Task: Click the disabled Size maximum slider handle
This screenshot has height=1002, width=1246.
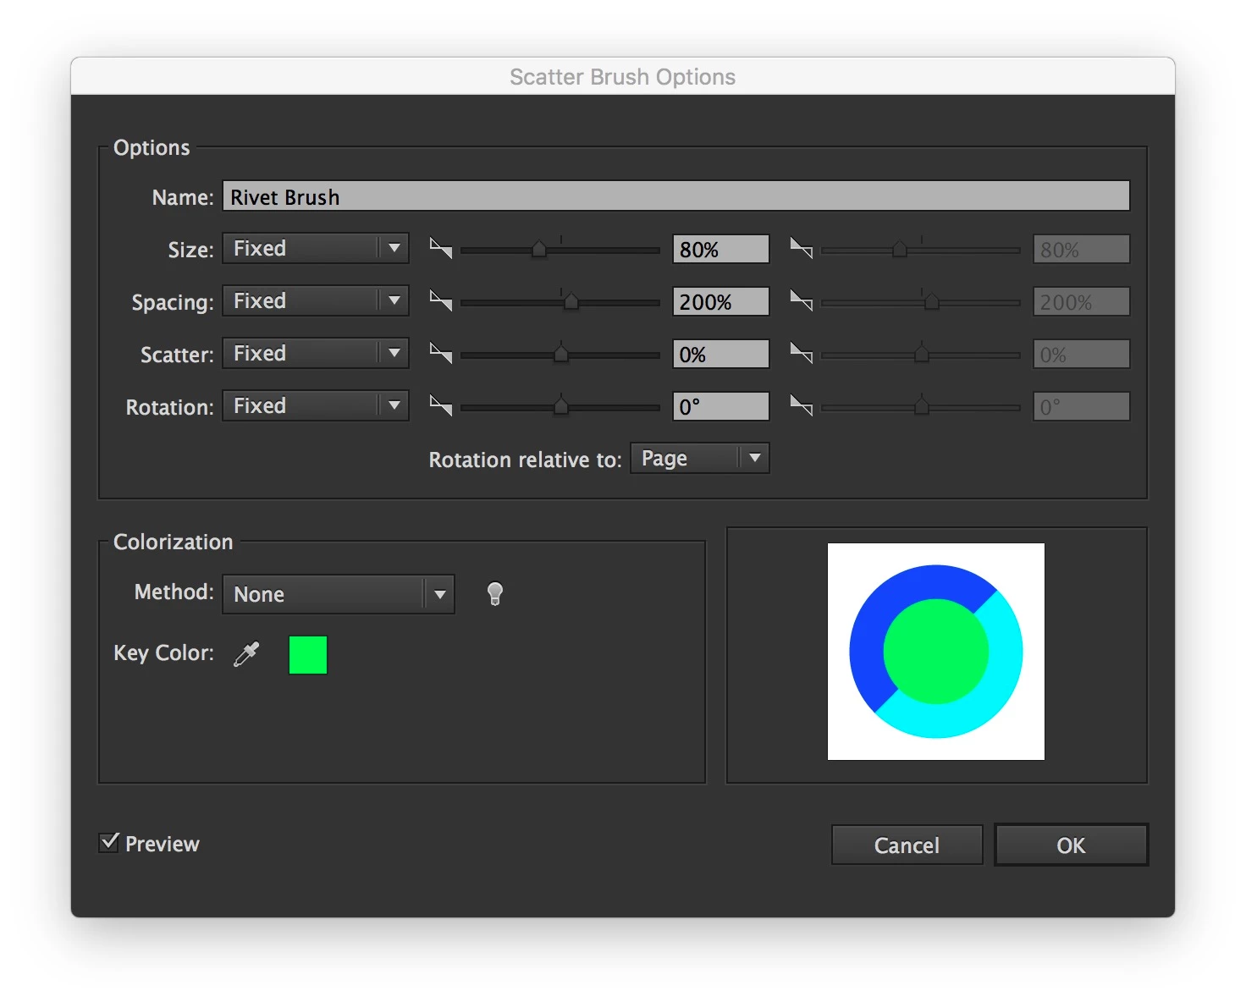Action: (900, 249)
